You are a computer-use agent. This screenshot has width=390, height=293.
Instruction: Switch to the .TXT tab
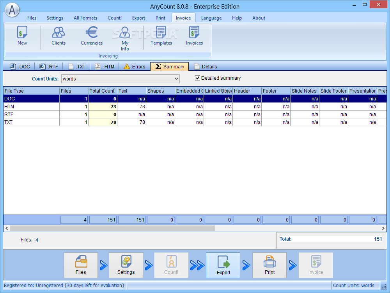click(77, 66)
